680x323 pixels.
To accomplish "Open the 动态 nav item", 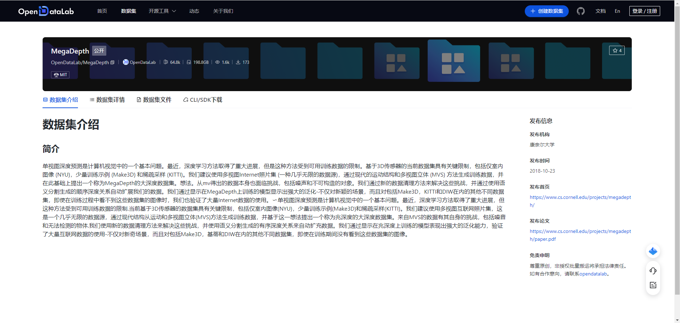I will [x=194, y=11].
